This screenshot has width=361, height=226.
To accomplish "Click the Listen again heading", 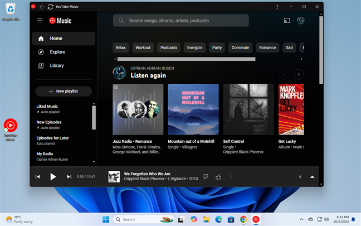I will tap(148, 75).
